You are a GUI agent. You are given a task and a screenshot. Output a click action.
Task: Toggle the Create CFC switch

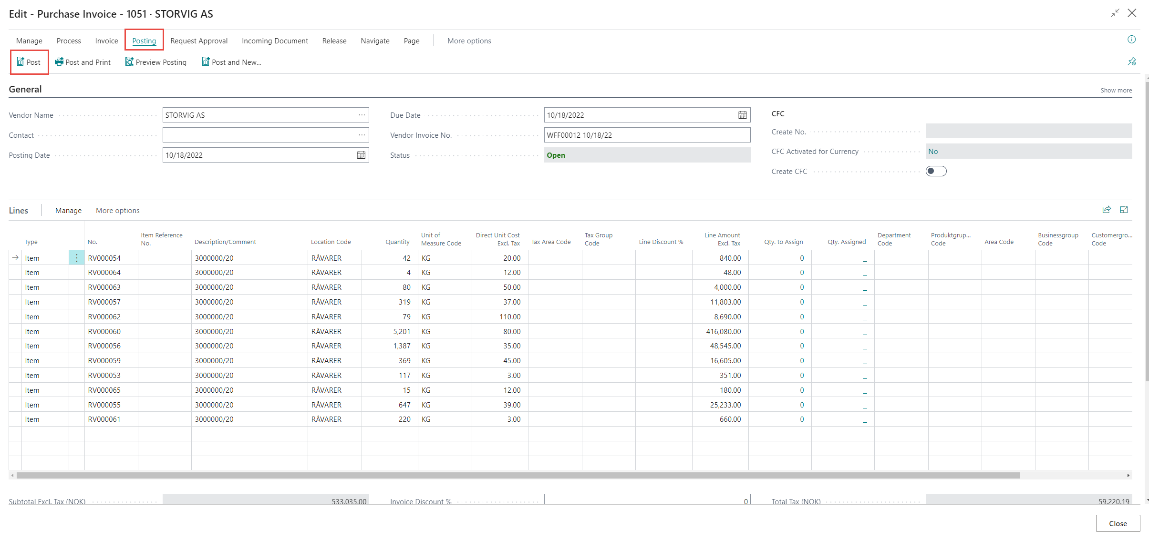[x=936, y=171]
